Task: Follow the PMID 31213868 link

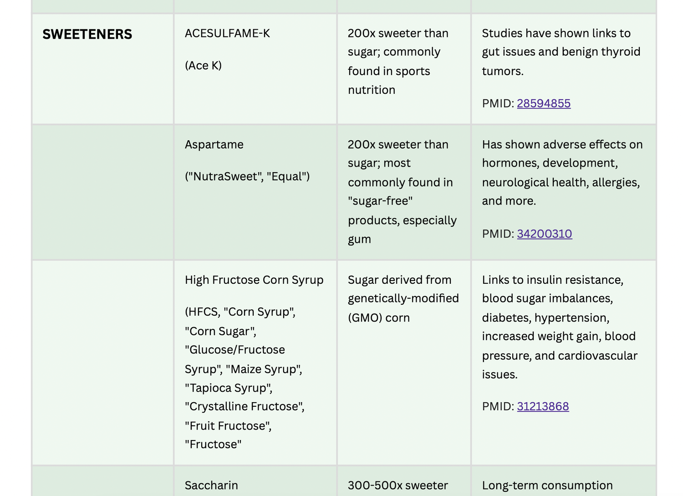Action: point(543,406)
